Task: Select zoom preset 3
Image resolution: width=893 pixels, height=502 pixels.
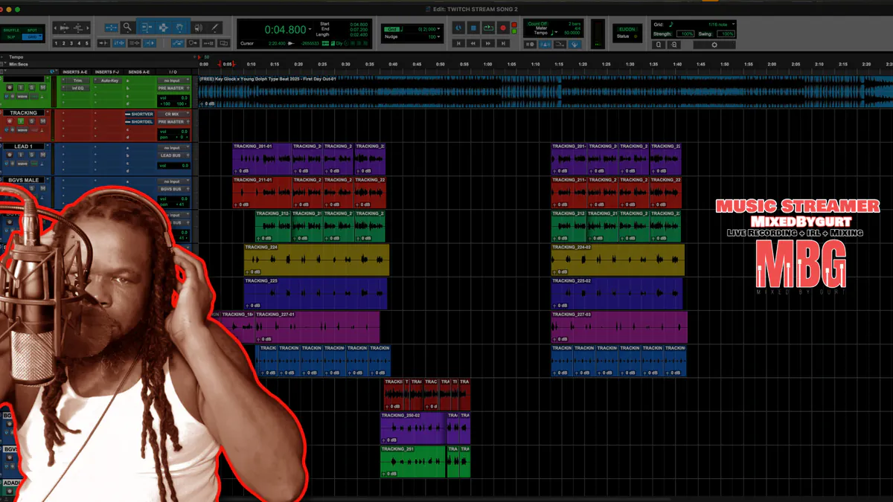Action: click(71, 43)
